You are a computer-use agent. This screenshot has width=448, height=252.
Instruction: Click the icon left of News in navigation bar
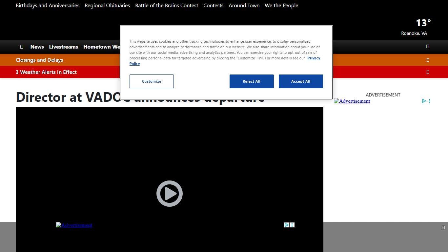point(22,47)
